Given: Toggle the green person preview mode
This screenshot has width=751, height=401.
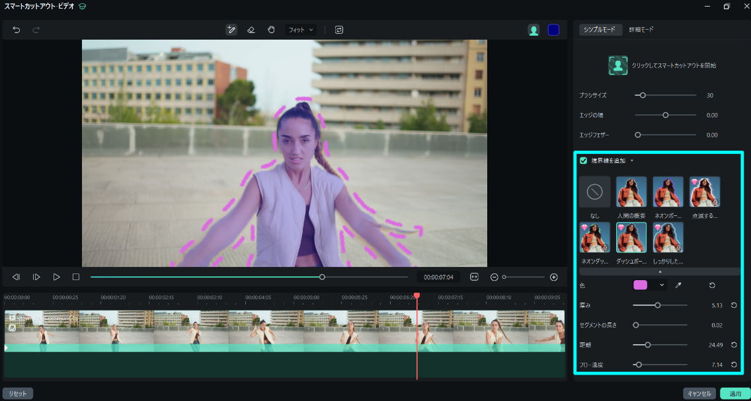Looking at the screenshot, I should coord(534,30).
